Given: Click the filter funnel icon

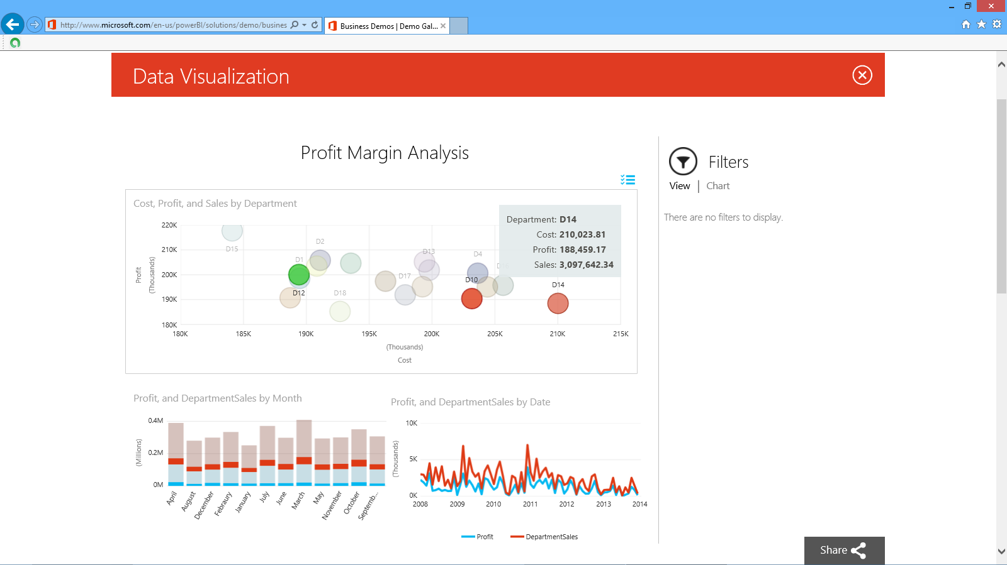Looking at the screenshot, I should click(x=683, y=162).
